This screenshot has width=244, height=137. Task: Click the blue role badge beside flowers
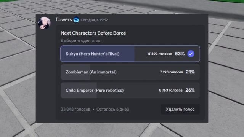(x=76, y=20)
